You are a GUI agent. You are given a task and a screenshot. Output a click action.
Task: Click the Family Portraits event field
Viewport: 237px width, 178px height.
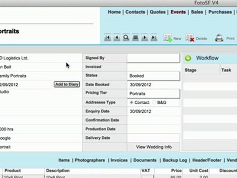(40, 76)
